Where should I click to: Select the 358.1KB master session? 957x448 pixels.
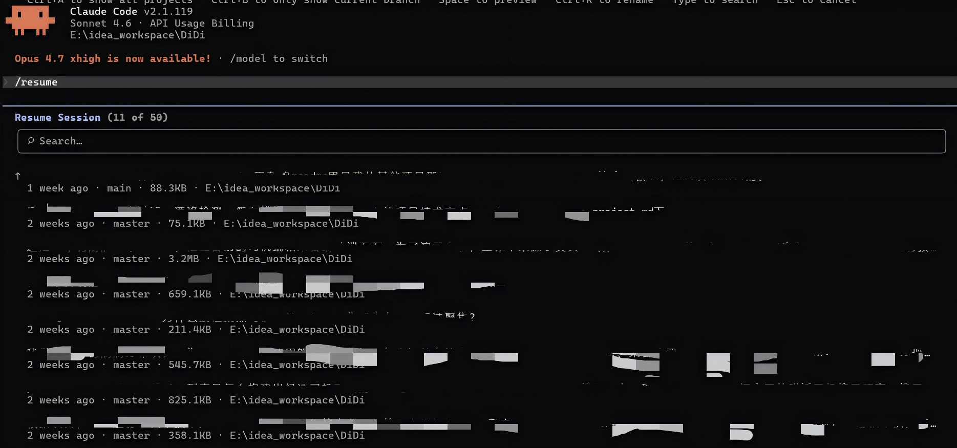click(196, 435)
